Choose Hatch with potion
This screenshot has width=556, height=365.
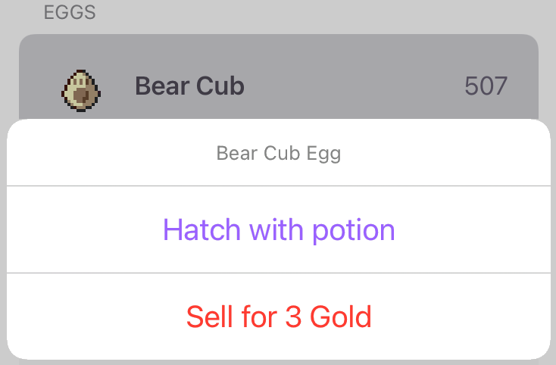(x=279, y=229)
